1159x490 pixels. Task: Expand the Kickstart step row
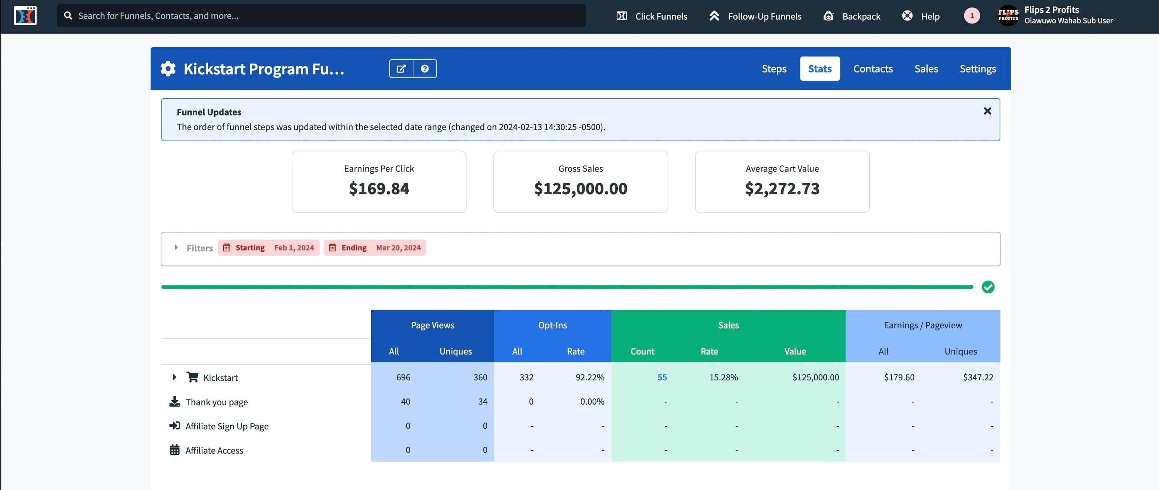pyautogui.click(x=174, y=377)
